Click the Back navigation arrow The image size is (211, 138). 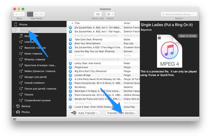click(x=17, y=14)
